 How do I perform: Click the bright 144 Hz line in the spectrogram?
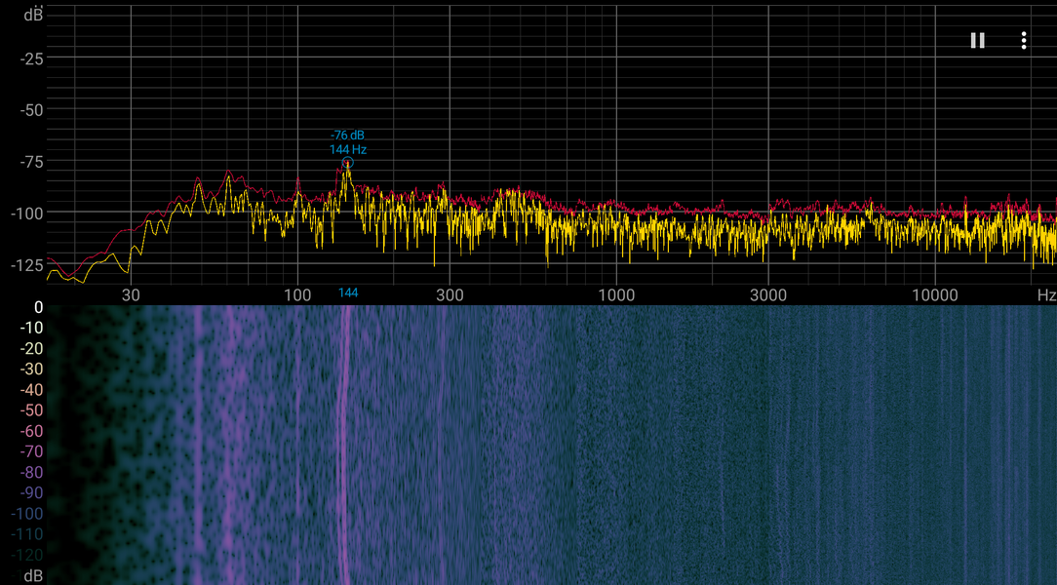point(345,445)
